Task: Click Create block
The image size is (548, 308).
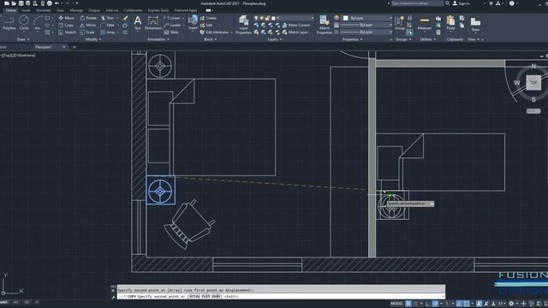Action: [208, 18]
